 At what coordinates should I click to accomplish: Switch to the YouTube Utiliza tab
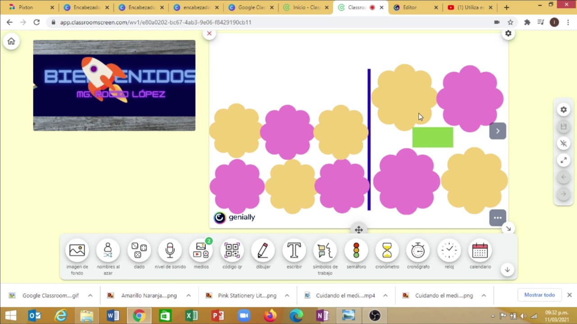click(471, 7)
